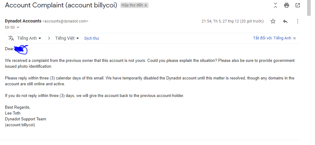Click the vertical scrollbar thumb

(x=309, y=8)
